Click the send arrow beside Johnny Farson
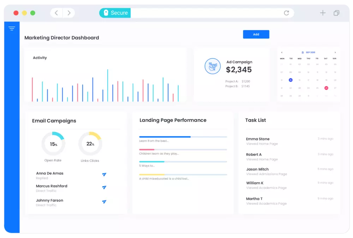 pos(104,202)
